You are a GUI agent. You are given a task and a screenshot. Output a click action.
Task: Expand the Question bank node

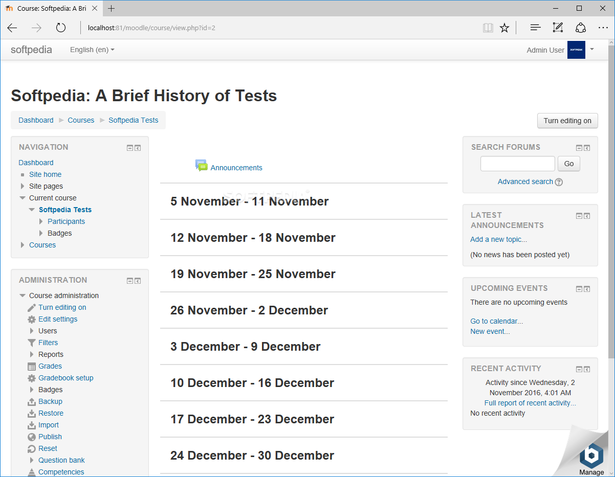pos(32,460)
